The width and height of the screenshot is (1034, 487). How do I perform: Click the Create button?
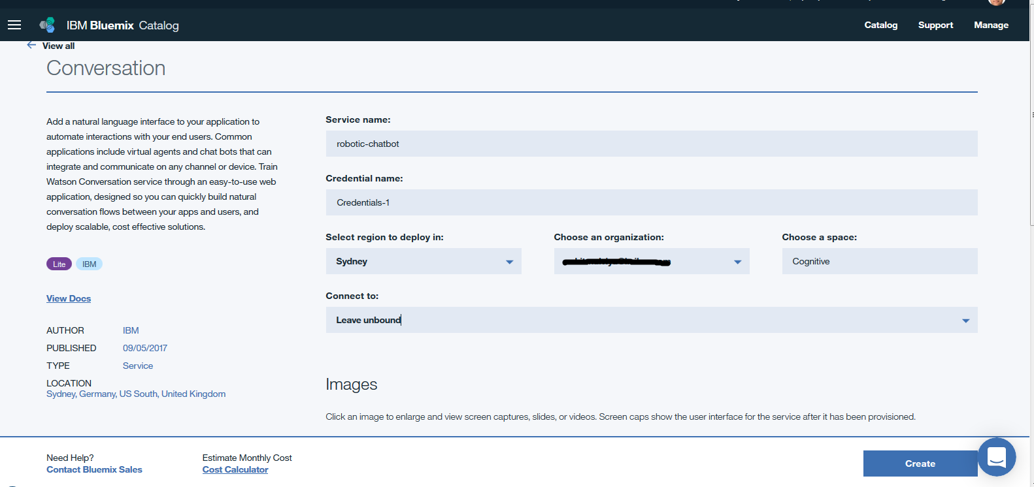point(920,463)
